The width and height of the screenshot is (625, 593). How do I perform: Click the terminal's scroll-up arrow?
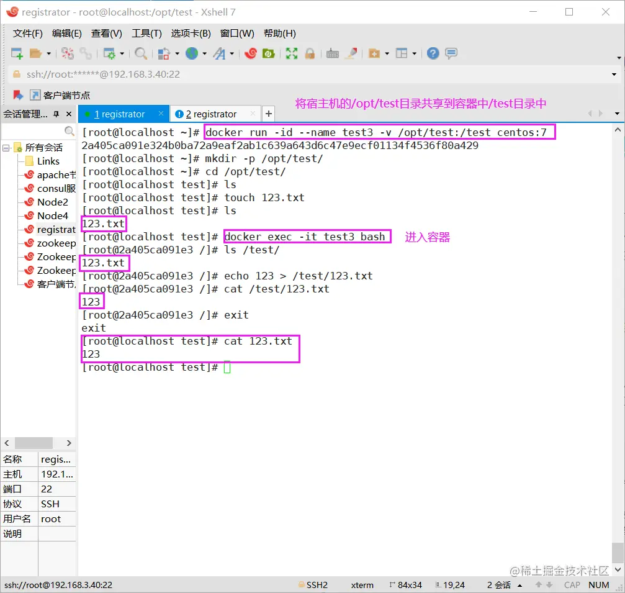coord(618,130)
